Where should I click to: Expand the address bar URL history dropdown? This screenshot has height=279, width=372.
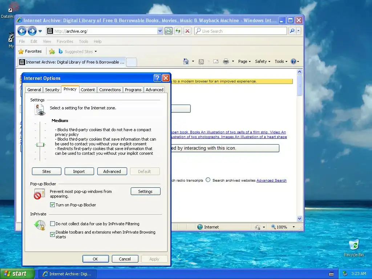[160, 31]
